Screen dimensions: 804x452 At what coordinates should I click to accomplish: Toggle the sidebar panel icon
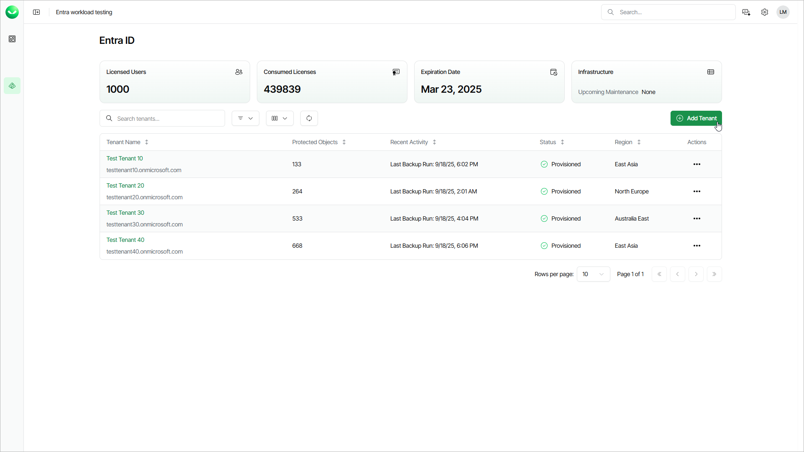pos(36,12)
